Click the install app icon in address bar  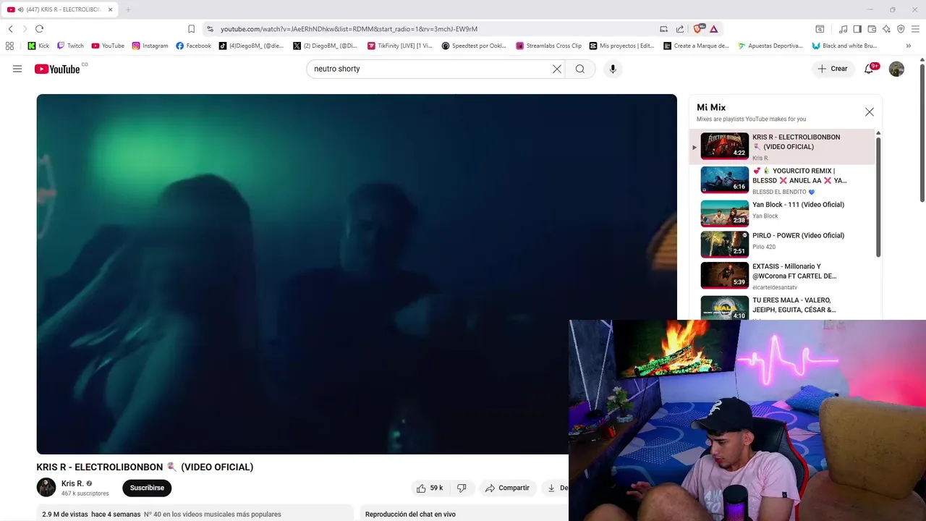663,29
